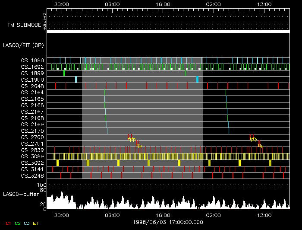Screen dimensions: 302x230
Task: Click the 06:00 label on the top axis
Action: (112, 4)
